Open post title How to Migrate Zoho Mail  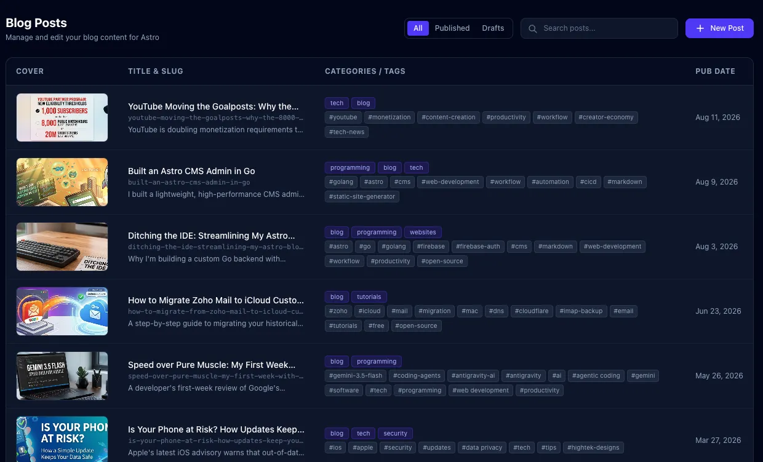pyautogui.click(x=216, y=300)
